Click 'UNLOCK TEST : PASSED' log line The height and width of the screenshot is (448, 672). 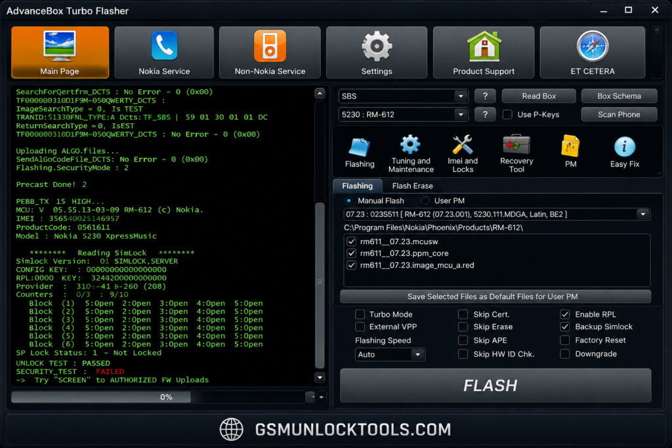(63, 363)
